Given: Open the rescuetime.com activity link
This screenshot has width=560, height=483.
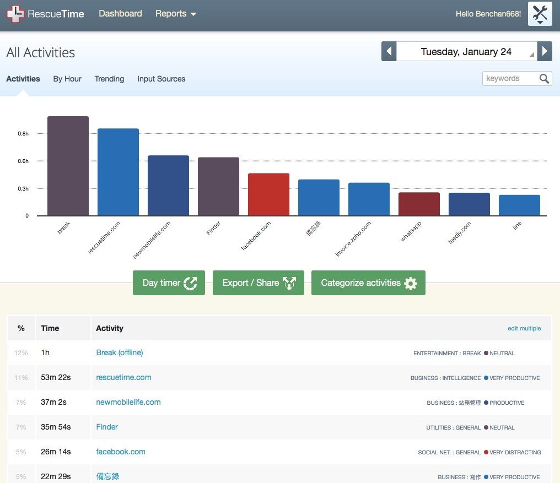Looking at the screenshot, I should click(x=123, y=377).
